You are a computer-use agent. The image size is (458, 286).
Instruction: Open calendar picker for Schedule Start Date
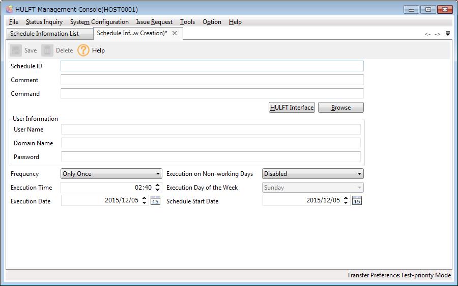357,200
